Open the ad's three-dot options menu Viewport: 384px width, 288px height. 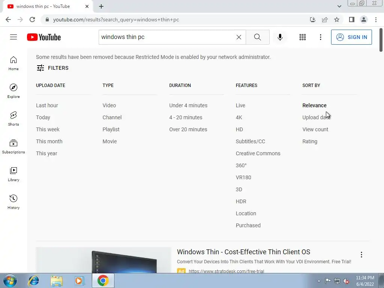click(361, 255)
